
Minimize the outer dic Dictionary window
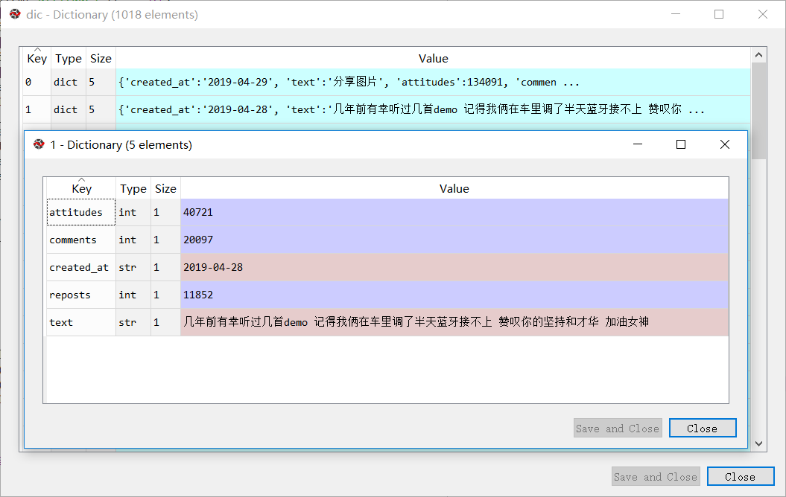676,14
